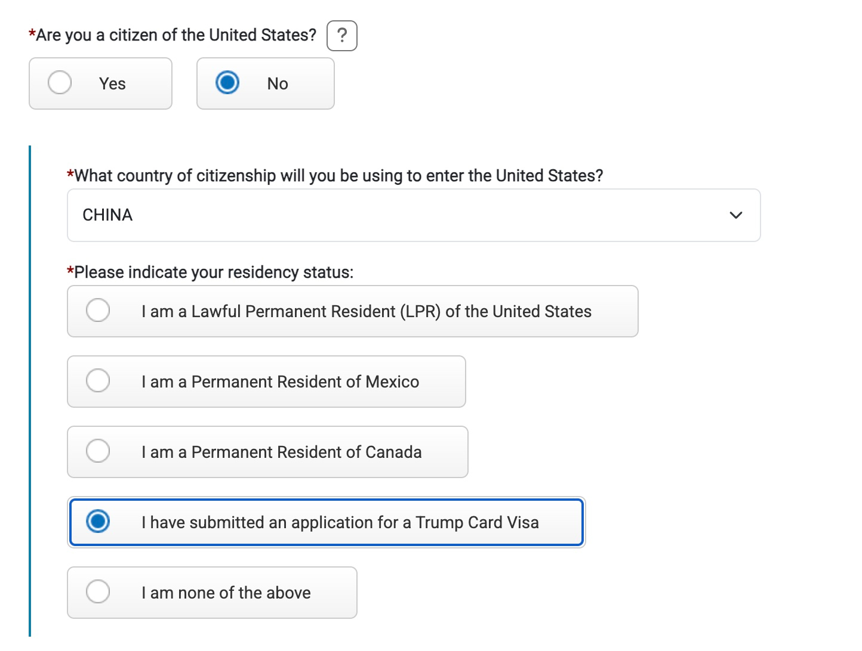Click the "I am none of the above" label text
The width and height of the screenshot is (862, 651).
pos(226,593)
